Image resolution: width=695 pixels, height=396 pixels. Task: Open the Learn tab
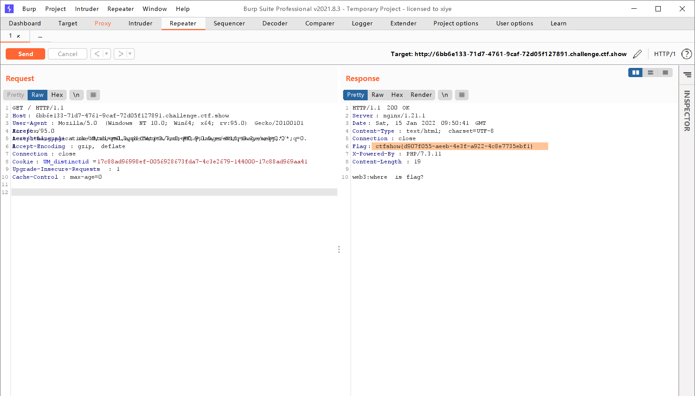[x=559, y=23]
